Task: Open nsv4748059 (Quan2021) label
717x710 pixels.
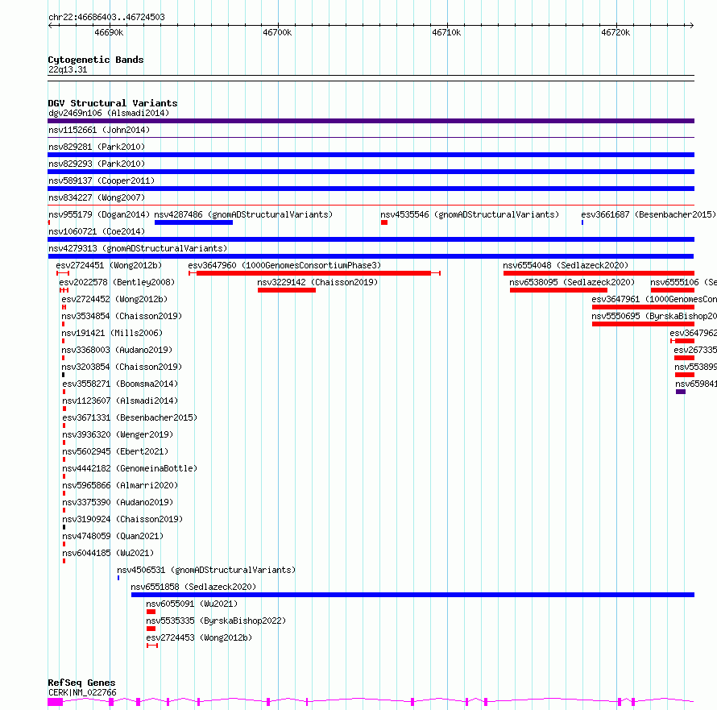Action: click(x=113, y=536)
